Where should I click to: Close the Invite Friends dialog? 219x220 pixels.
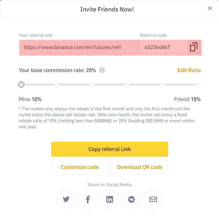coord(210,8)
